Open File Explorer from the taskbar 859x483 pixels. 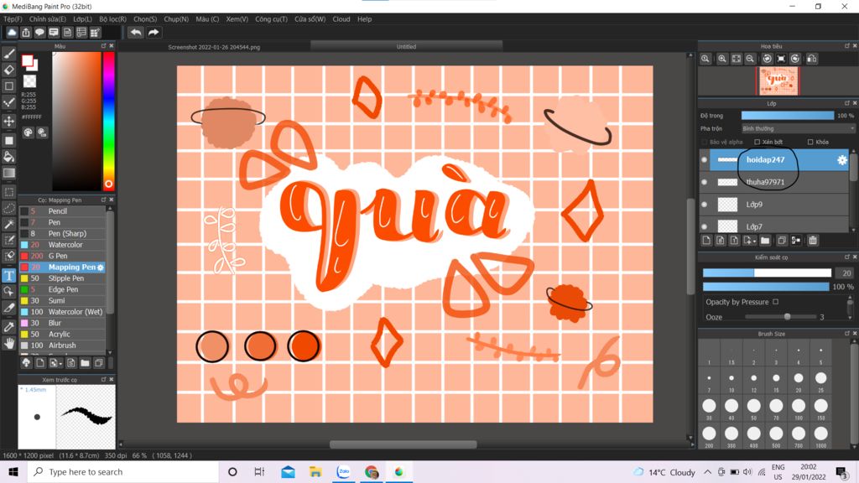coord(315,472)
